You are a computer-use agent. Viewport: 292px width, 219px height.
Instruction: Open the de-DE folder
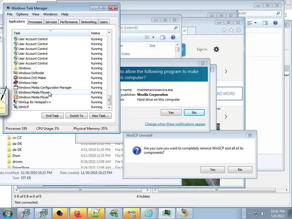click(x=17, y=149)
